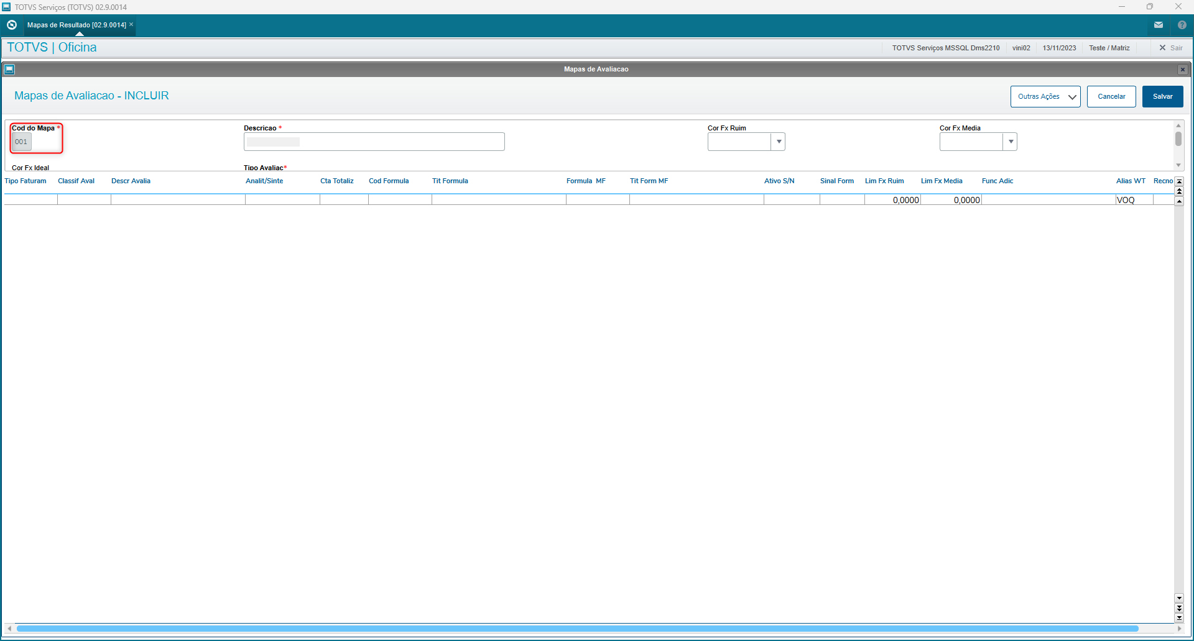
Task: Open the Cor Fx Ruim dropdown arrow
Action: click(x=779, y=142)
